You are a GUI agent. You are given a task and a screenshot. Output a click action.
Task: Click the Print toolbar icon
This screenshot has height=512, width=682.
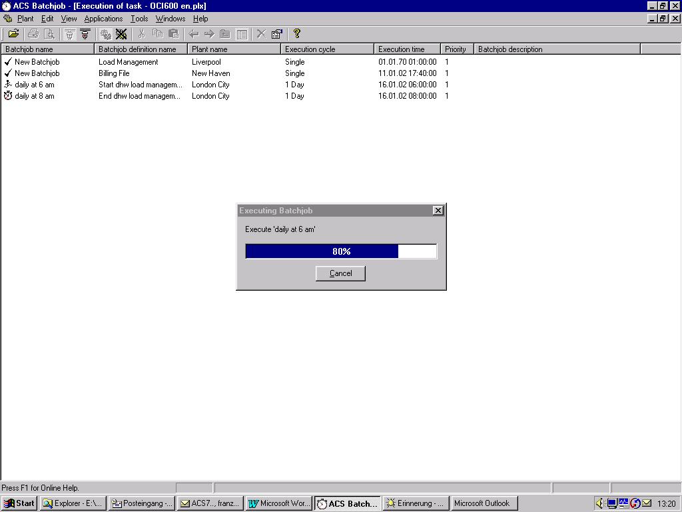pyautogui.click(x=33, y=33)
